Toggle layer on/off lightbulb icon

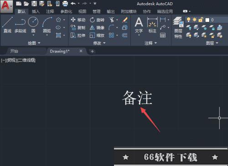coord(188,20)
